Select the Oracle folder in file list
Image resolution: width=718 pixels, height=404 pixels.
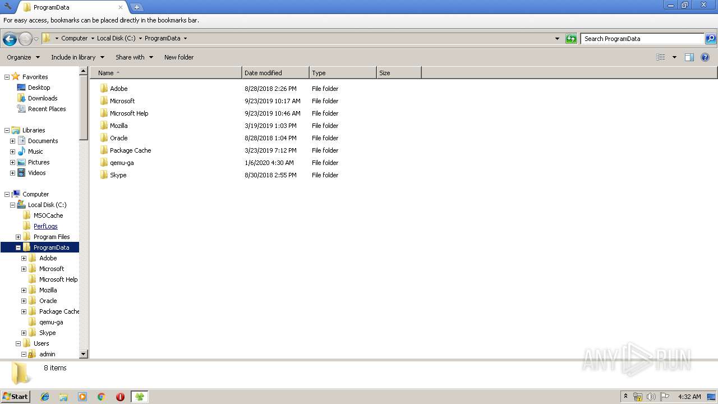point(118,138)
